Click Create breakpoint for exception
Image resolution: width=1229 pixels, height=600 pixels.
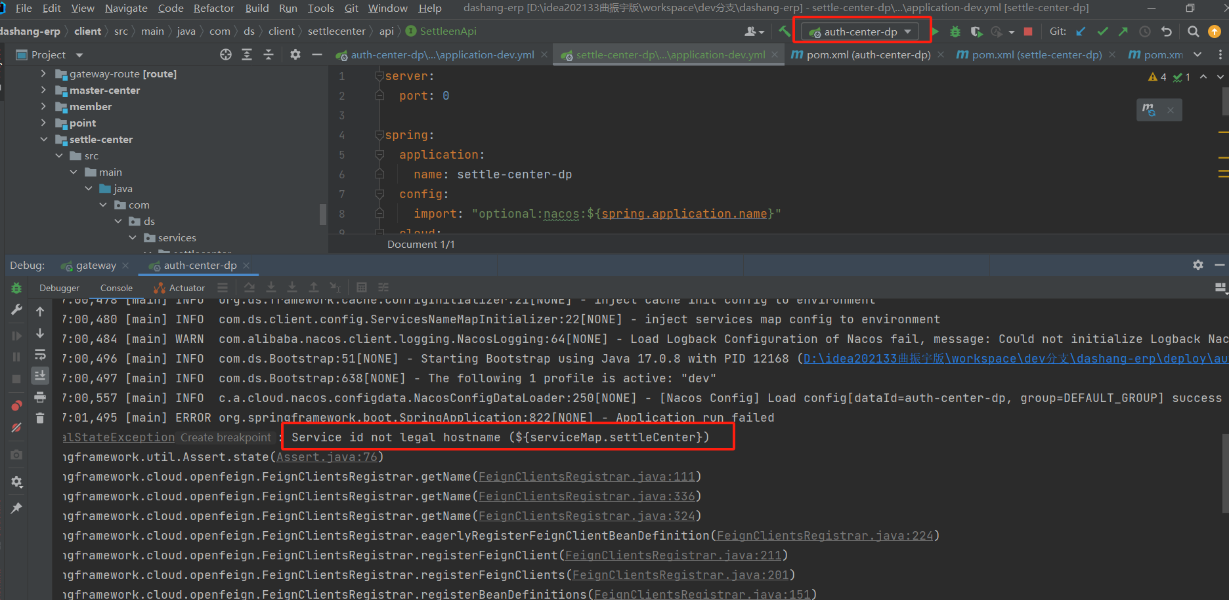coord(226,437)
